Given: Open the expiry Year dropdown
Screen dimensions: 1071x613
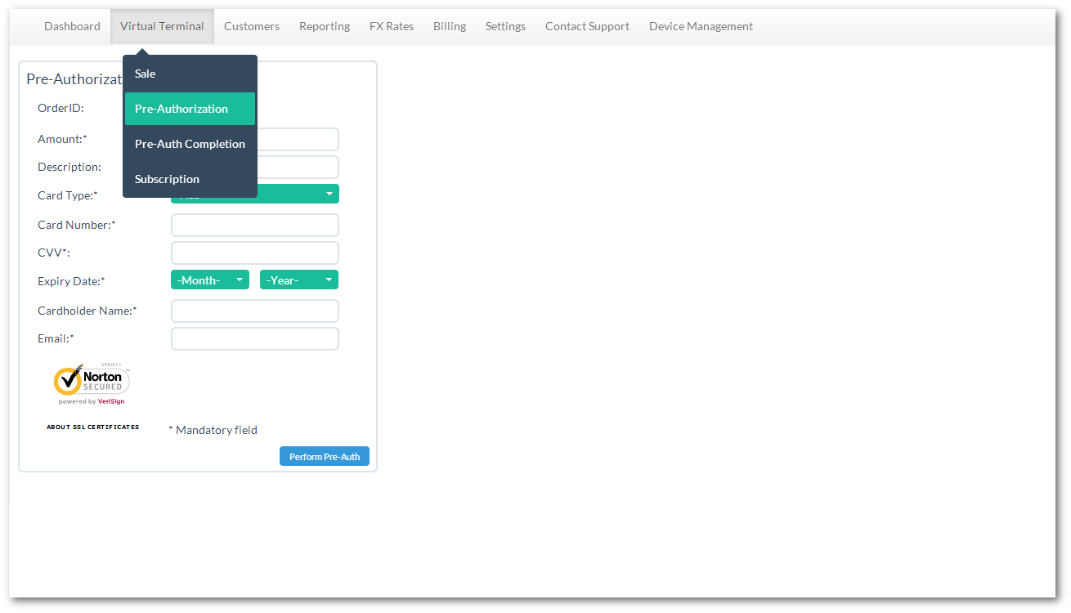Looking at the screenshot, I should 298,280.
